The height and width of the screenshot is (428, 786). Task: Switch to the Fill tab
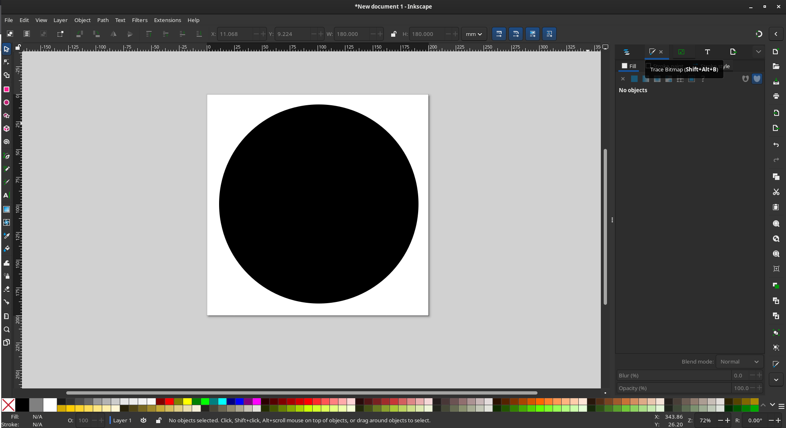pyautogui.click(x=629, y=66)
